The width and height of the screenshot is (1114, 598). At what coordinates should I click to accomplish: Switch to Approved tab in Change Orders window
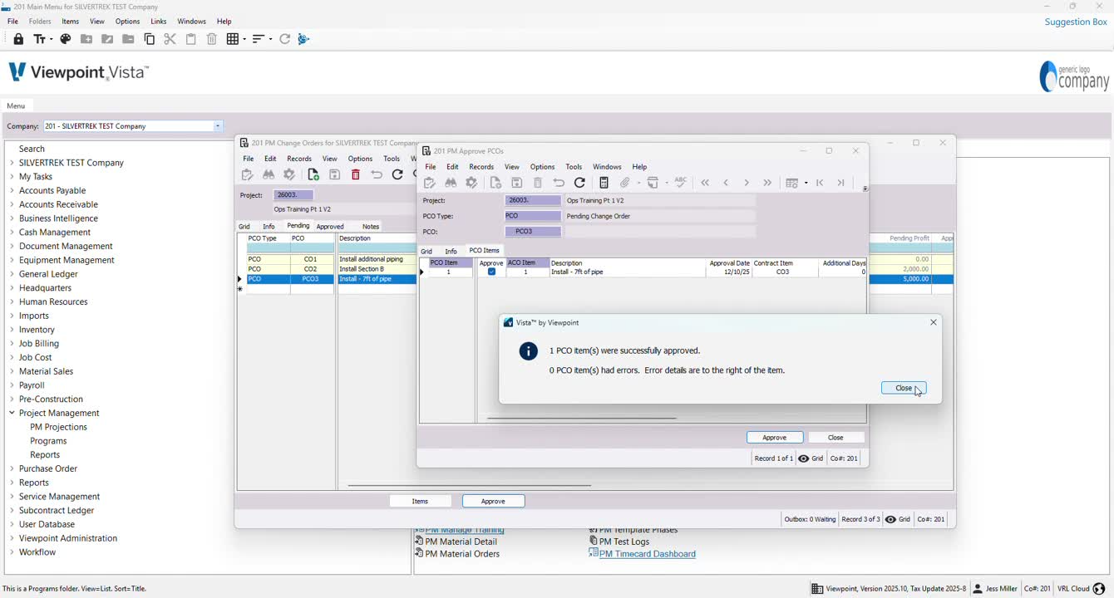330,226
